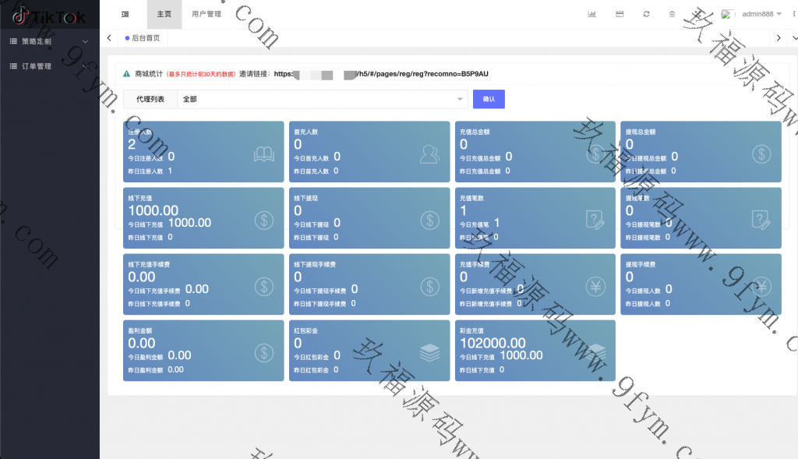Click the blue 确认 button
The image size is (798, 459).
point(489,99)
